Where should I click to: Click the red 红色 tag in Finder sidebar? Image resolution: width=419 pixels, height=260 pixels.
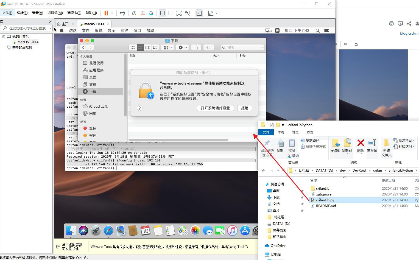click(x=93, y=128)
